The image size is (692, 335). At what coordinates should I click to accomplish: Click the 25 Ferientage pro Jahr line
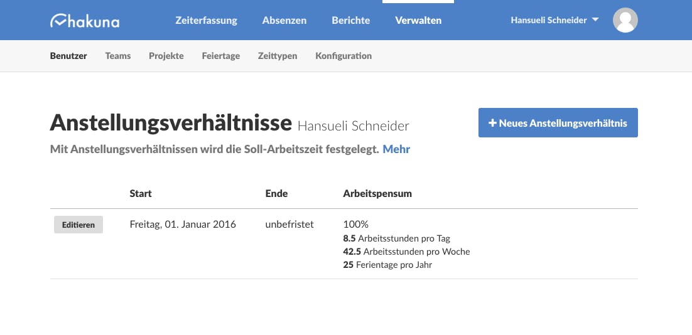pyautogui.click(x=387, y=265)
